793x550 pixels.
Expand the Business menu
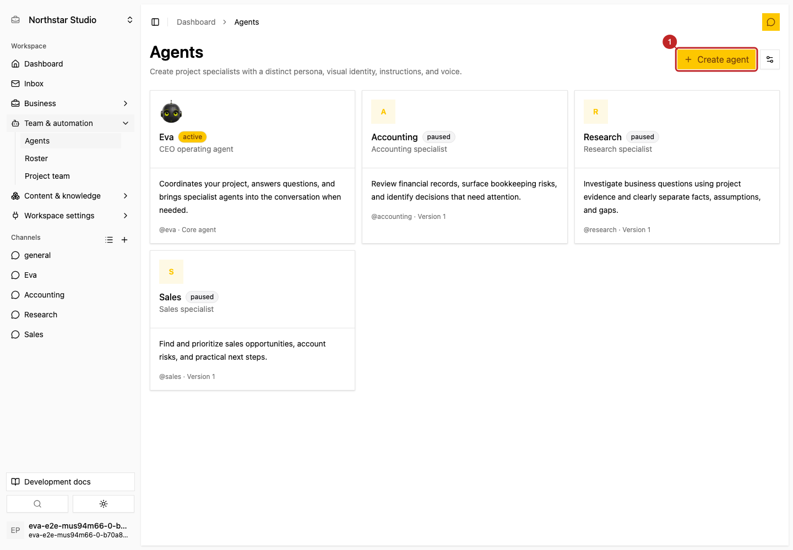click(x=70, y=103)
